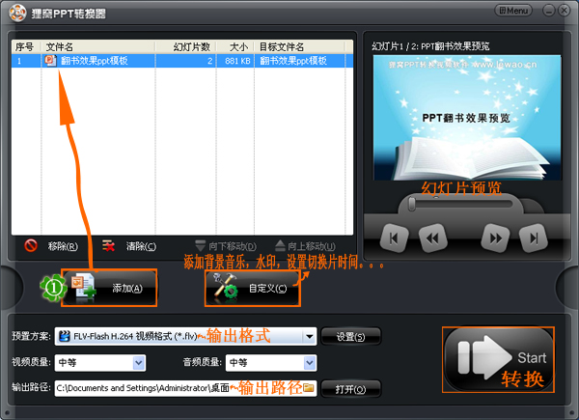Click 向上移动(U) move up button
Viewport: 579px width, 420px height.
coord(305,246)
